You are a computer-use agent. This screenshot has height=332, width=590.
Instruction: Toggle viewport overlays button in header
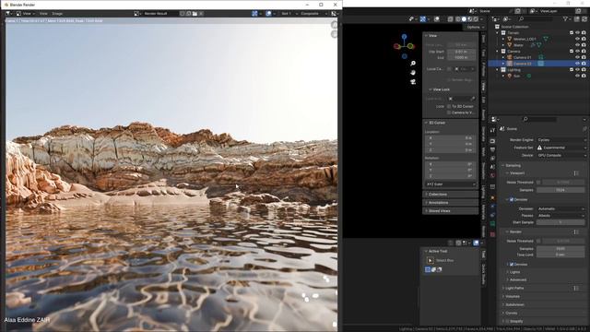436,18
